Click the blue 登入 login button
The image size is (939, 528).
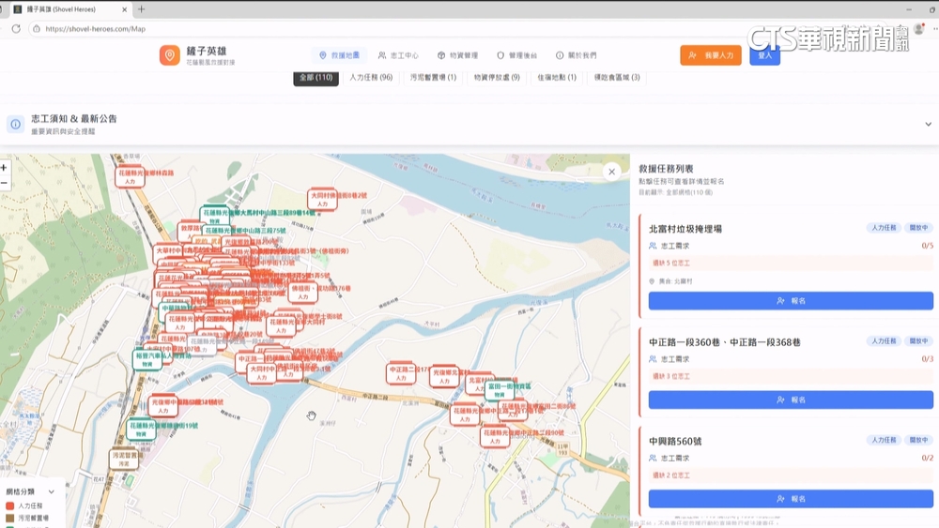(x=764, y=55)
